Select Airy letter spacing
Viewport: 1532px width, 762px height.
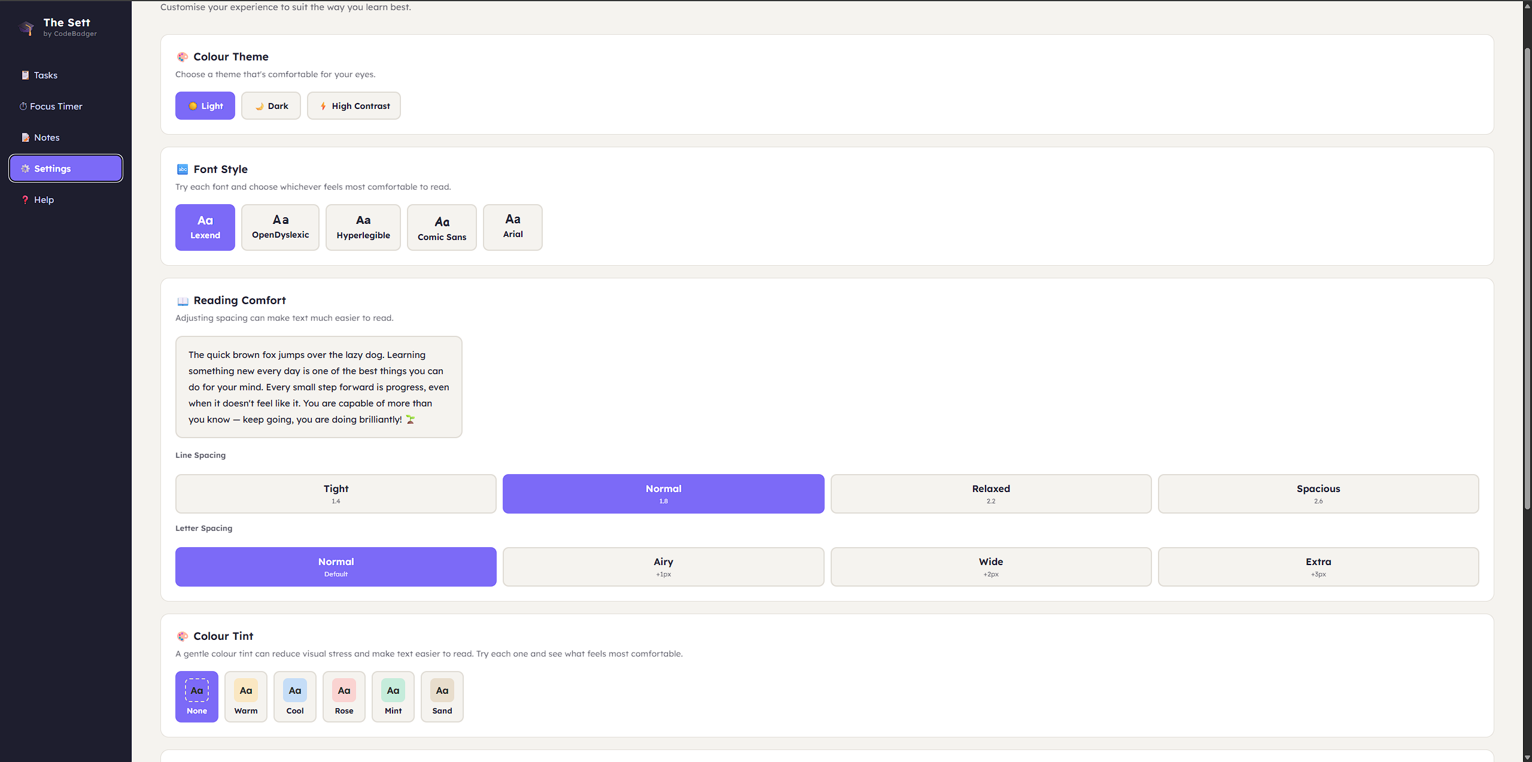click(663, 567)
